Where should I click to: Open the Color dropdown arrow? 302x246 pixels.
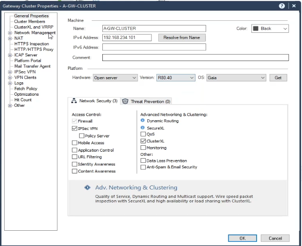point(285,29)
